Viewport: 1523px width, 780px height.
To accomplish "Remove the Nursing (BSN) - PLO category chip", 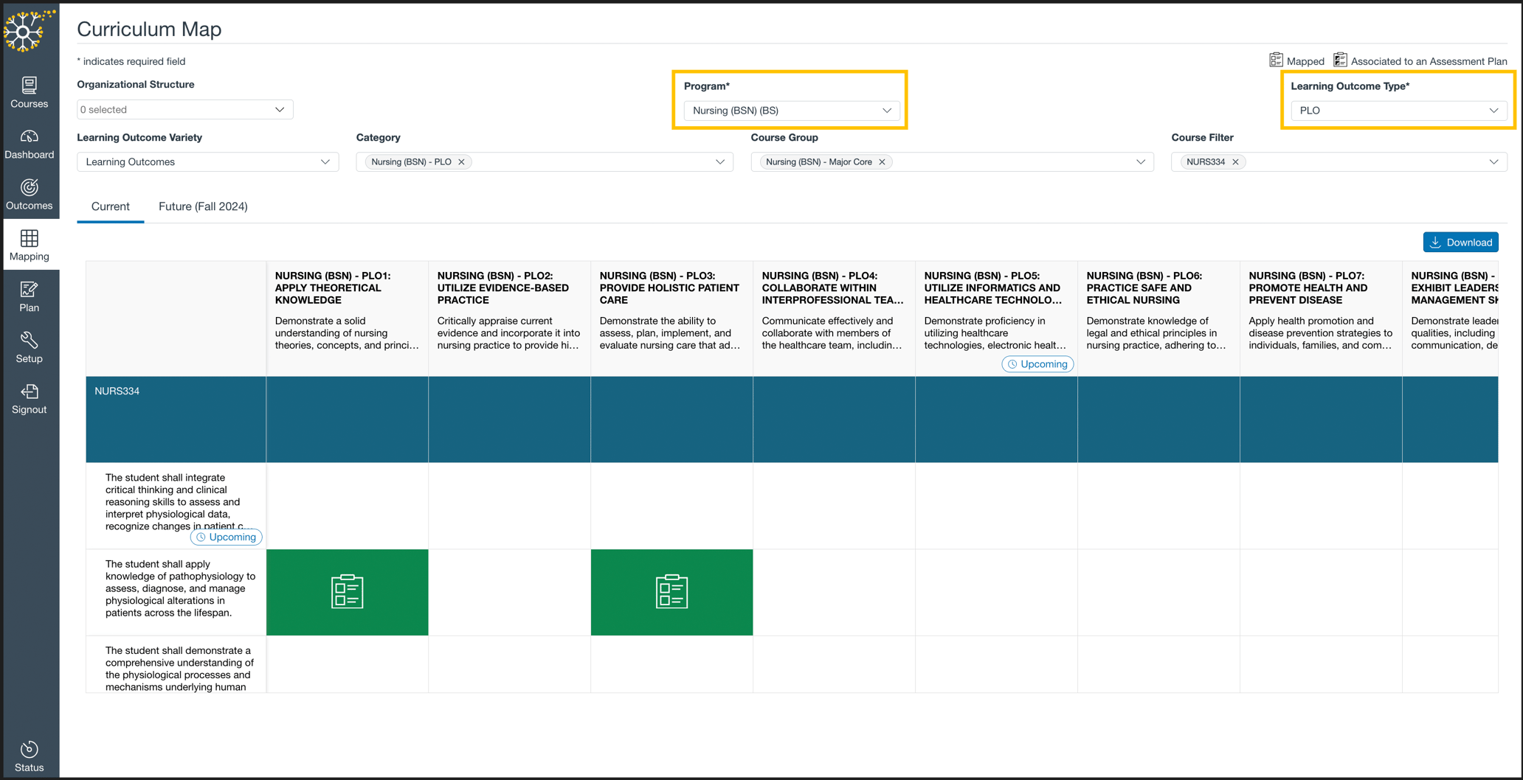I will coord(461,161).
